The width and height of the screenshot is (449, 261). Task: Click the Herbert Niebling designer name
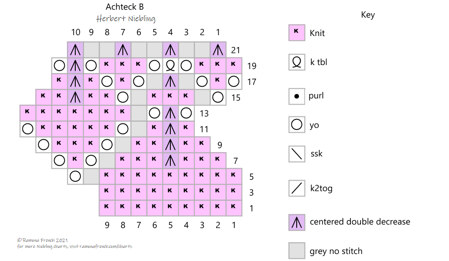(126, 19)
